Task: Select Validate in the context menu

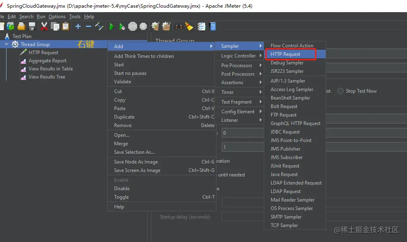Action: pos(162,82)
